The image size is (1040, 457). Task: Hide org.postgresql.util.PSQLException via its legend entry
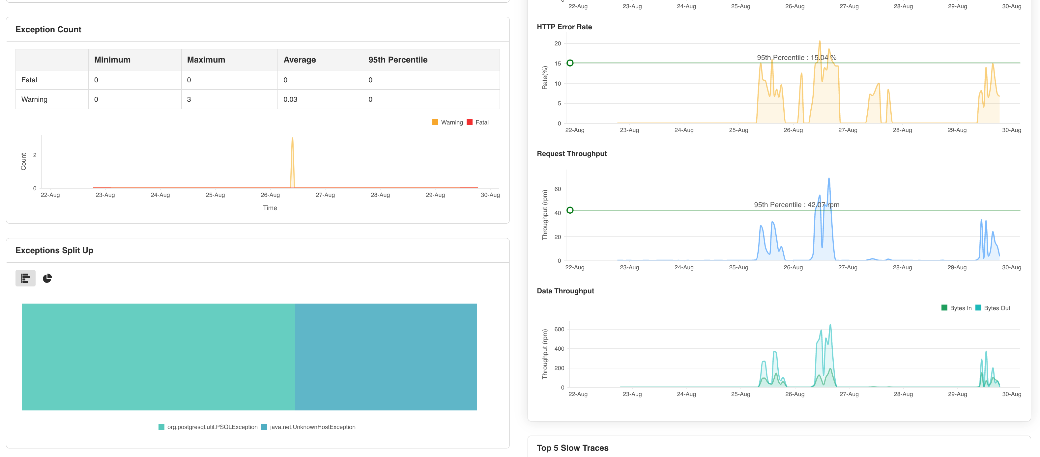pyautogui.click(x=212, y=427)
